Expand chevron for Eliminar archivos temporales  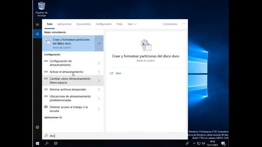[x=99, y=89]
